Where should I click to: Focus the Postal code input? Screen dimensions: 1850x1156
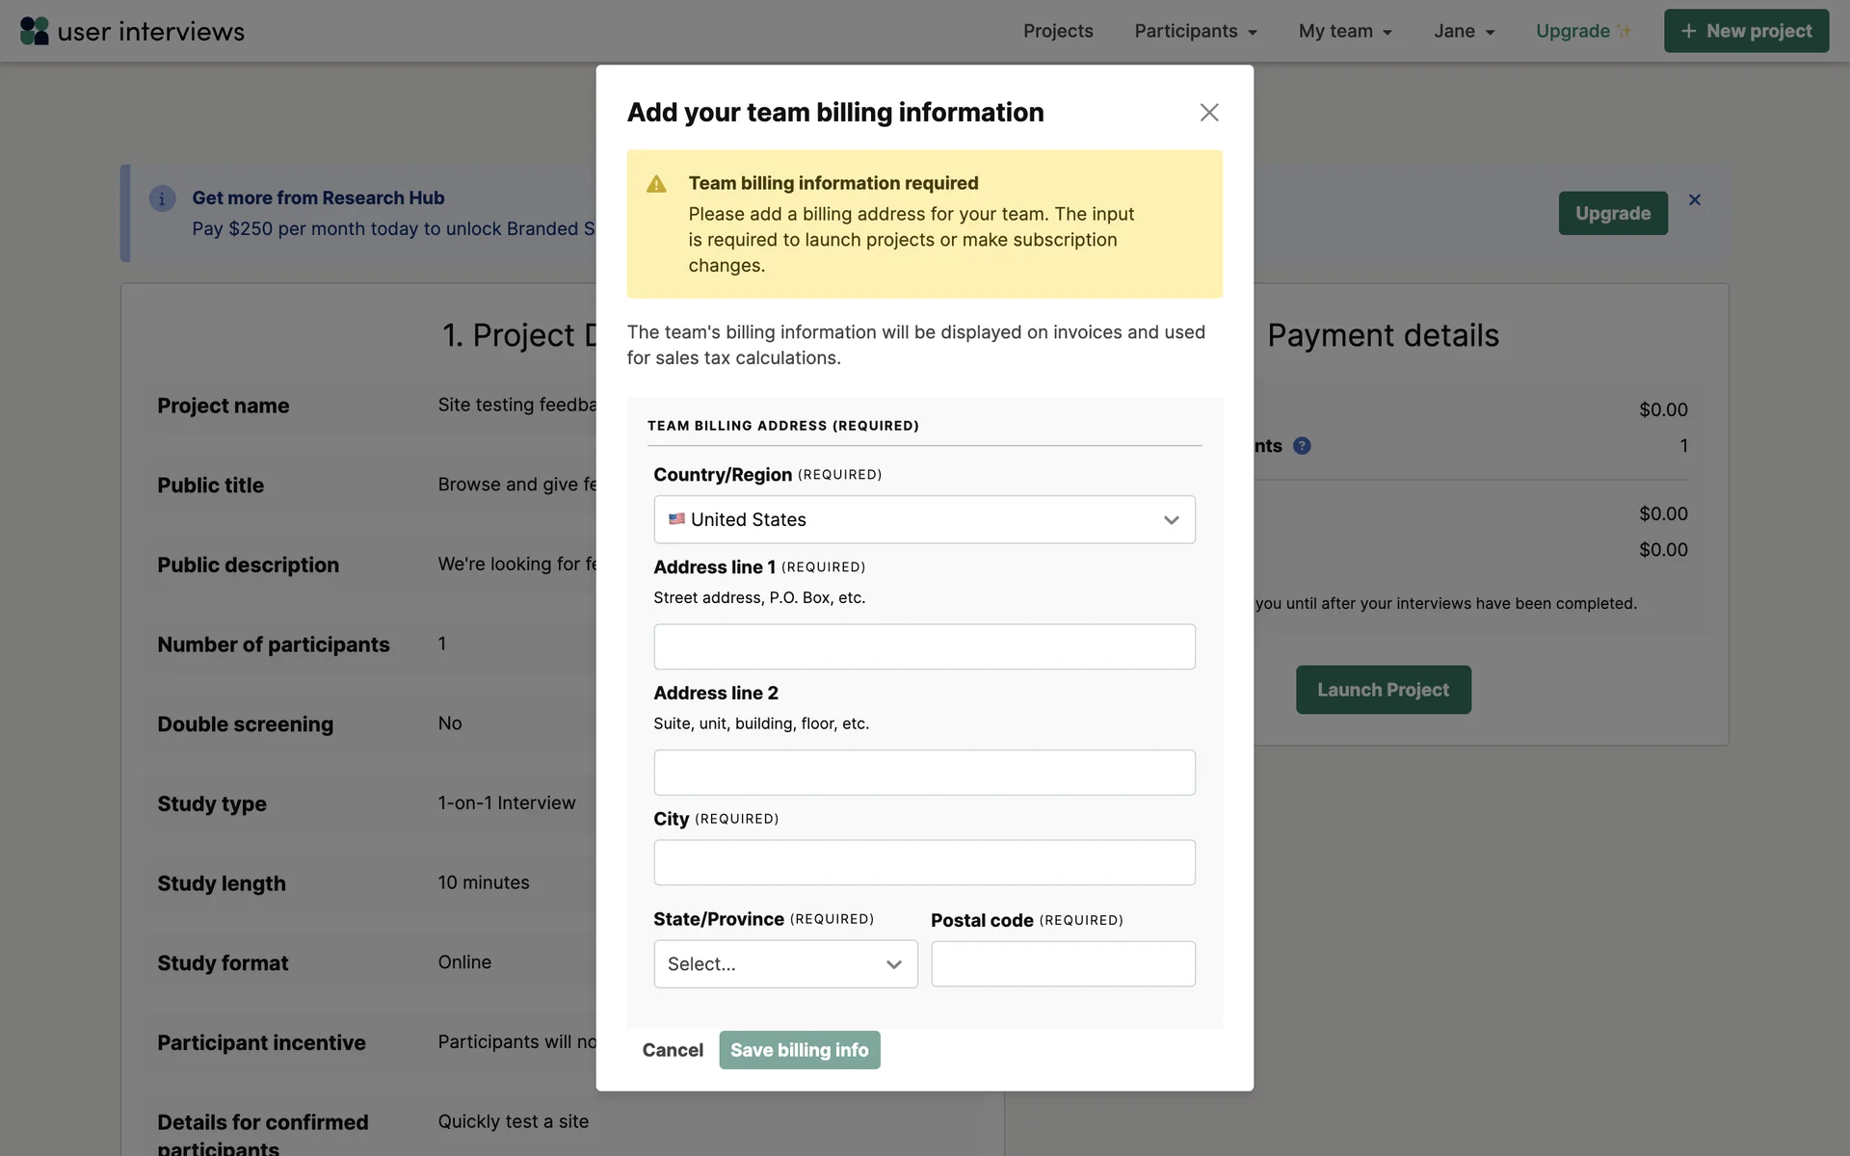(1062, 964)
